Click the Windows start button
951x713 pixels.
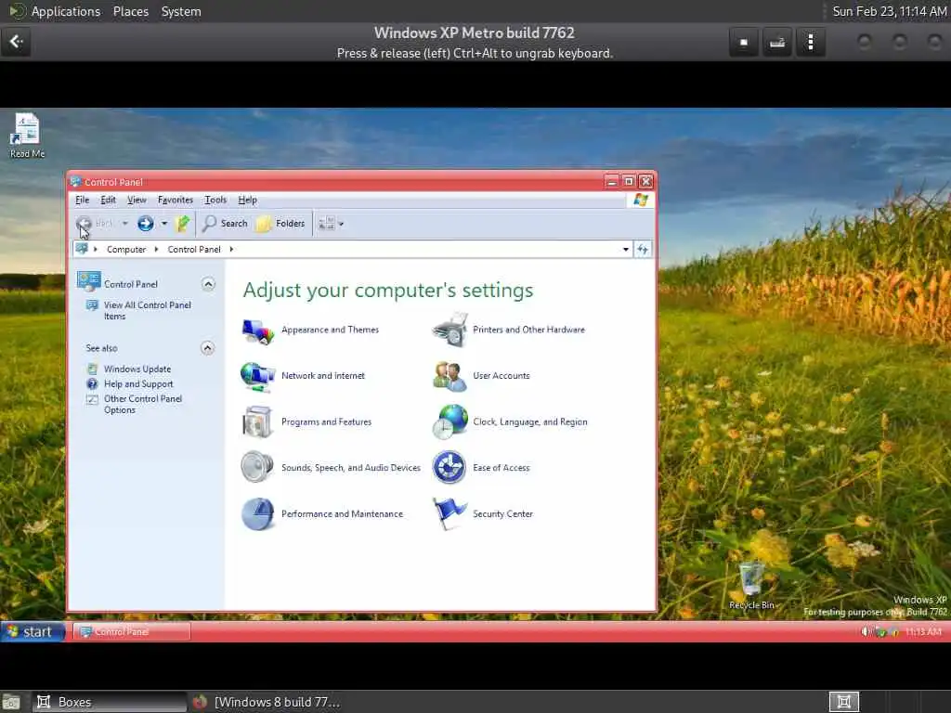[x=33, y=631]
